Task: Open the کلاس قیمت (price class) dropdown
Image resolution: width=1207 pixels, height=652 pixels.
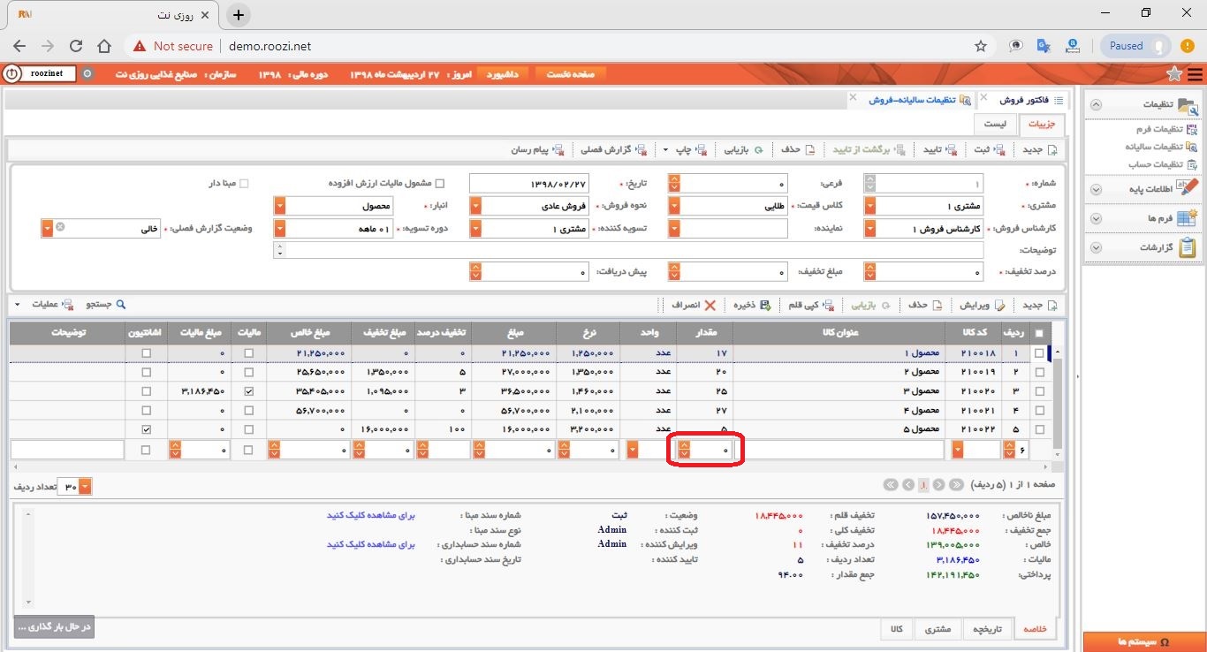Action: (x=674, y=207)
